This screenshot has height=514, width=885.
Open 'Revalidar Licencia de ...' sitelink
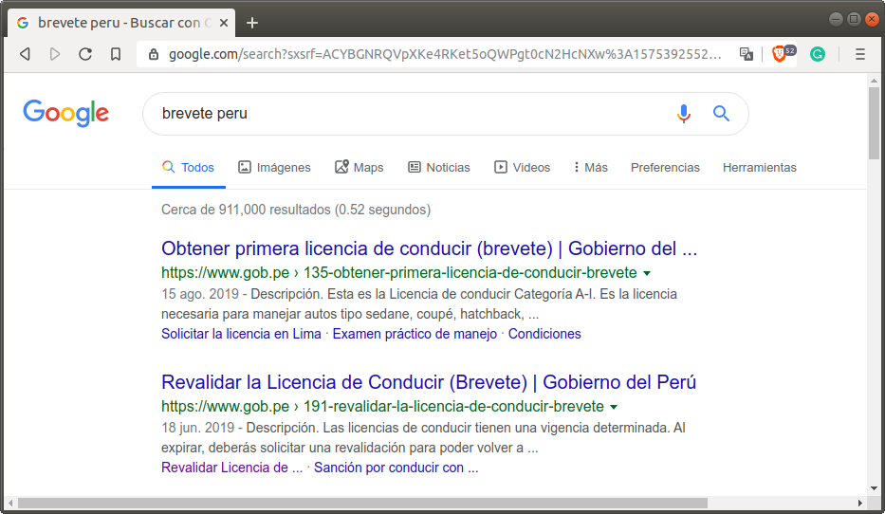[232, 468]
